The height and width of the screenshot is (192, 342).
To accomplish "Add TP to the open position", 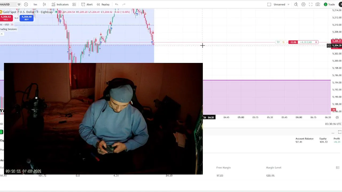I will [x=278, y=42].
